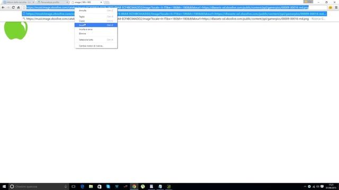Open the blue triangle taskbar icon
Screen dimensions: 339x190
pos(117,186)
